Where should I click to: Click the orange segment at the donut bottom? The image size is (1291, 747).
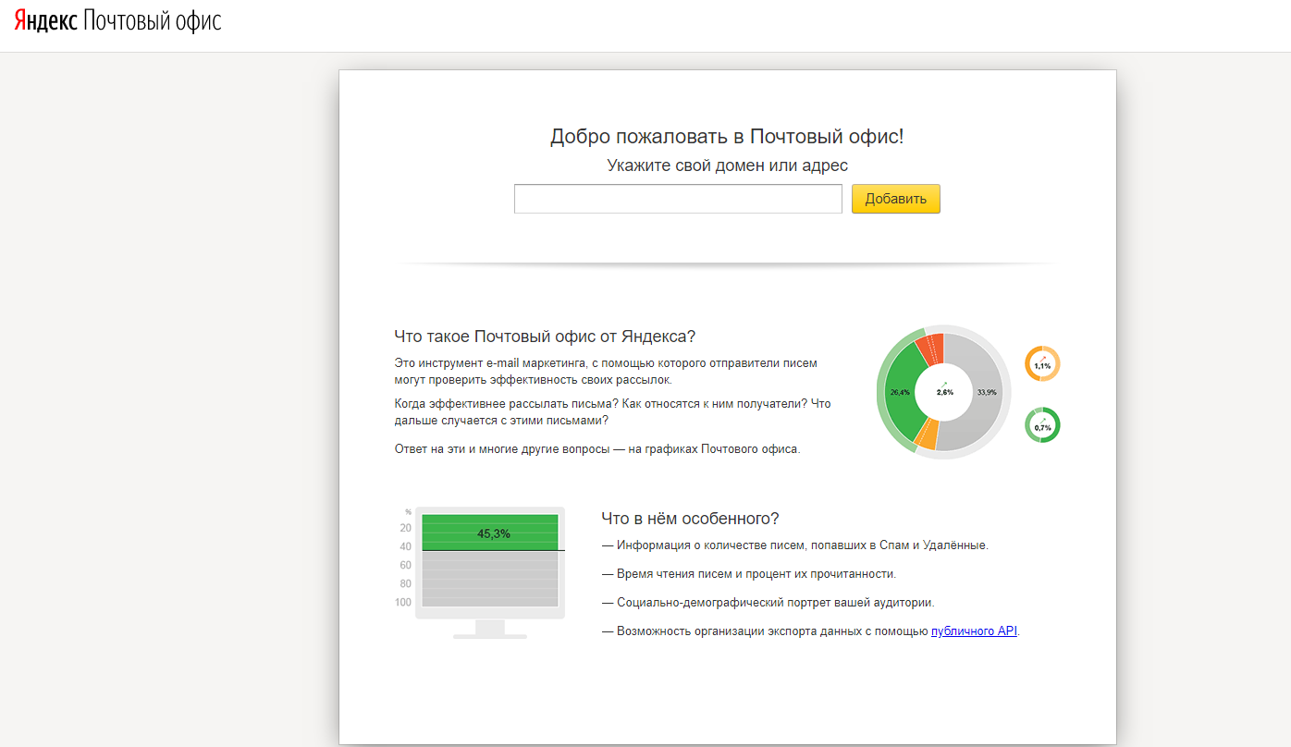pos(928,435)
